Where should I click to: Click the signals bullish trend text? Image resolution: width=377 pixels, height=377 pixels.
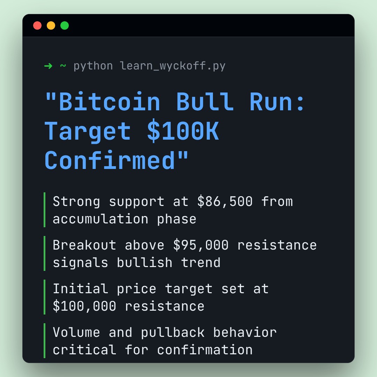click(136, 263)
